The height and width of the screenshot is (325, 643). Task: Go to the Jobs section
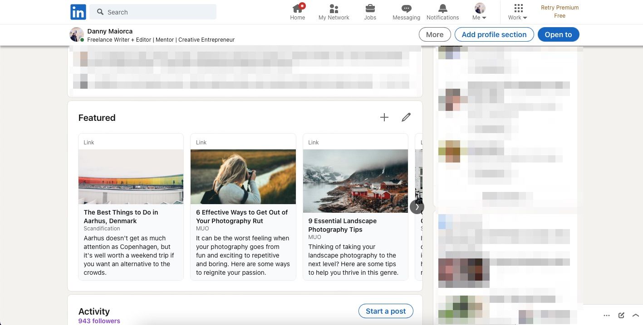click(370, 12)
